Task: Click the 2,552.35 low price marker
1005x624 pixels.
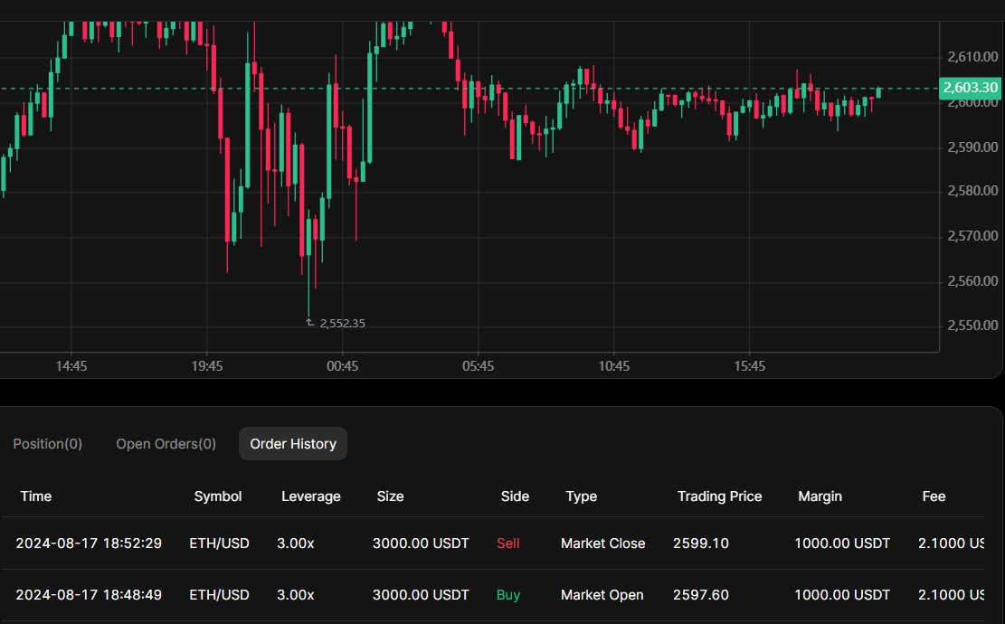Action: point(342,323)
